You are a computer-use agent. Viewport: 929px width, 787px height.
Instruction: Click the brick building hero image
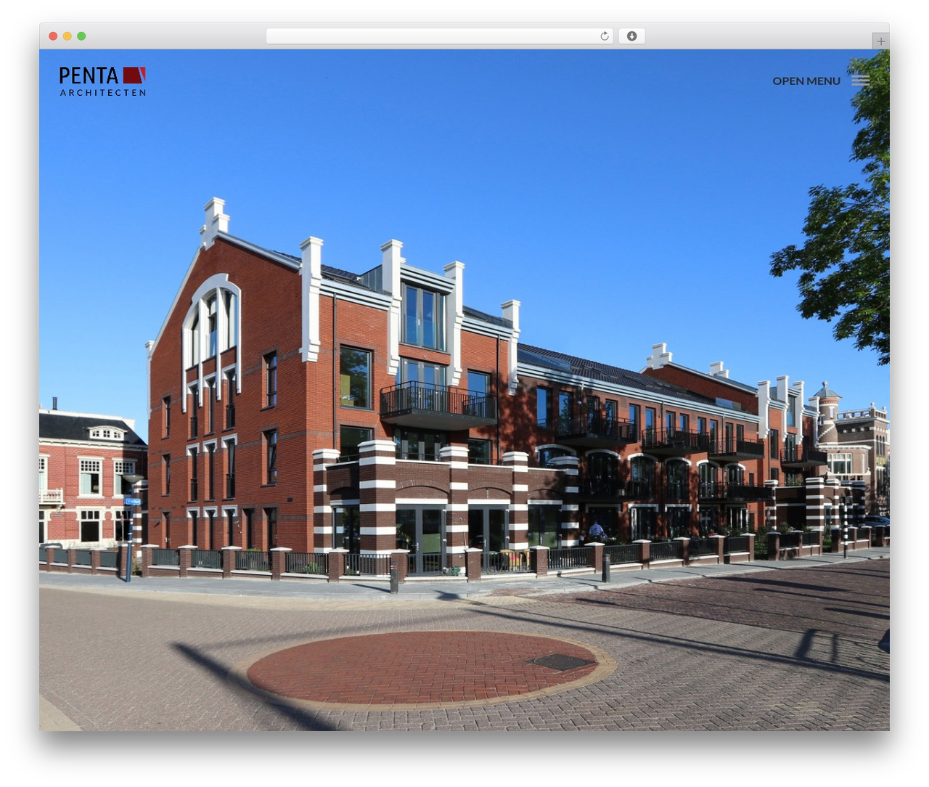tap(464, 390)
